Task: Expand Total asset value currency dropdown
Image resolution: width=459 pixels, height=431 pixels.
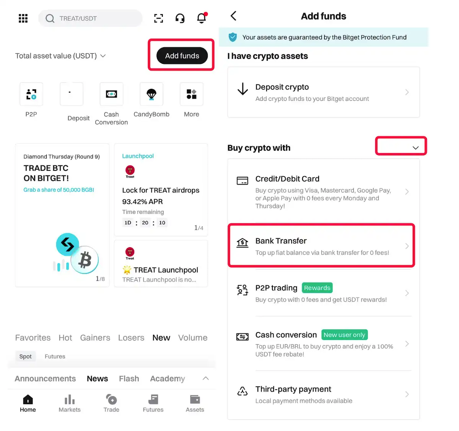Action: click(x=103, y=56)
